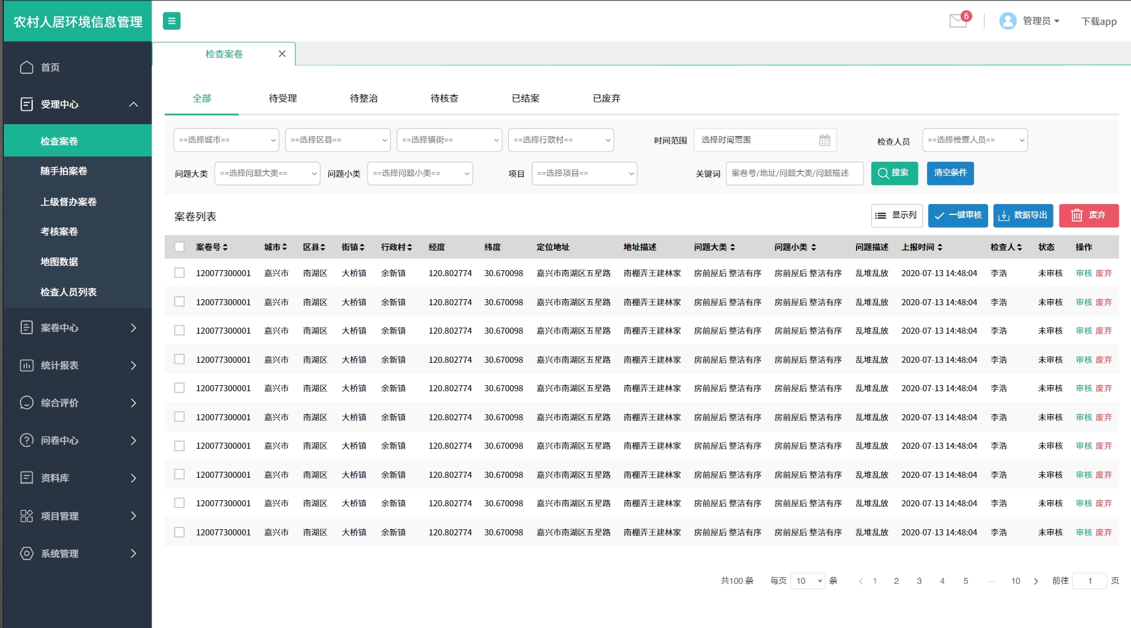
Task: Check the fourth row checkbox
Action: click(x=179, y=359)
